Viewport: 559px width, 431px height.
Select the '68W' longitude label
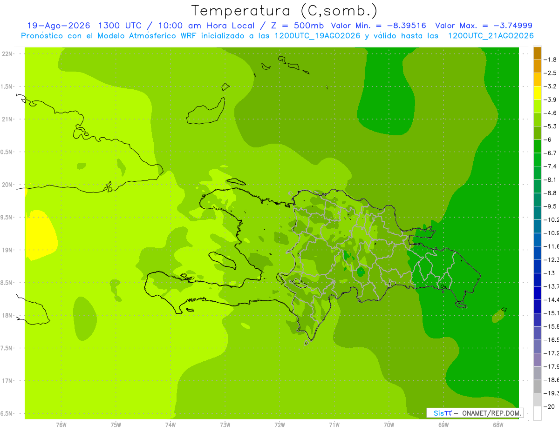tap(498, 424)
